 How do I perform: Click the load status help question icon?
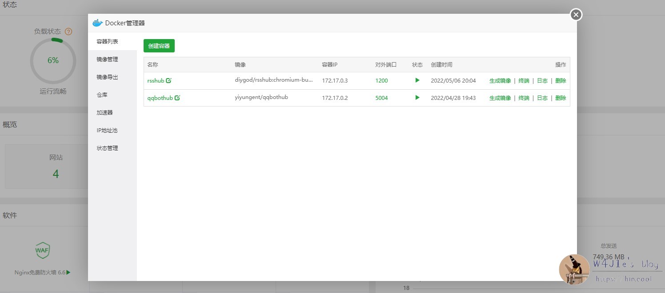68,32
